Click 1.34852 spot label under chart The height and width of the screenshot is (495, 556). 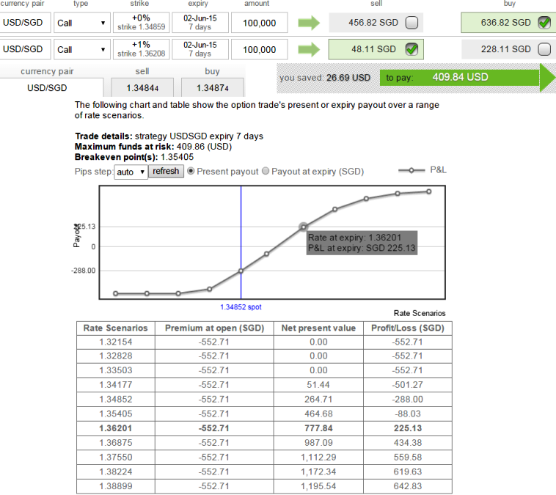[241, 307]
